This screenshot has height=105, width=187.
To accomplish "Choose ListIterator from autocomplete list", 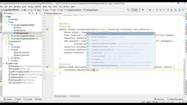I will pos(120,37).
